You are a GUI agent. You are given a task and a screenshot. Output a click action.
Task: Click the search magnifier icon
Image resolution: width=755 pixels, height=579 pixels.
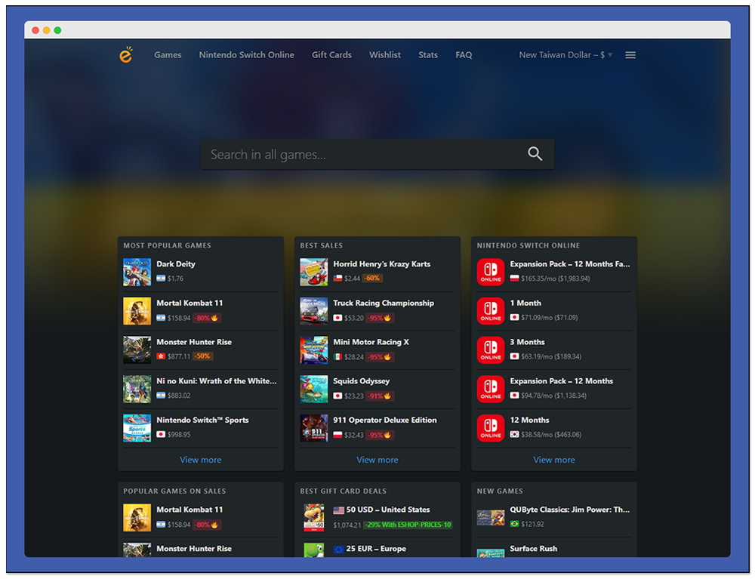tap(535, 154)
